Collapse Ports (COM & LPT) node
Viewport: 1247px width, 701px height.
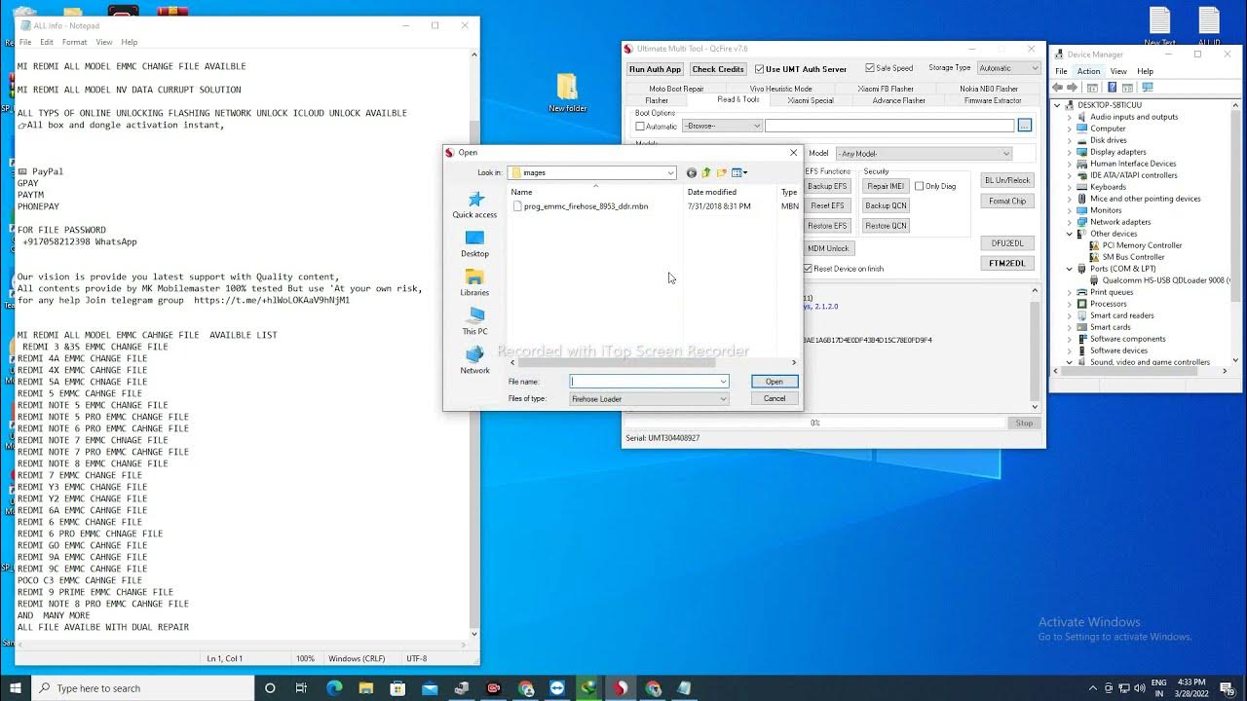click(x=1069, y=269)
